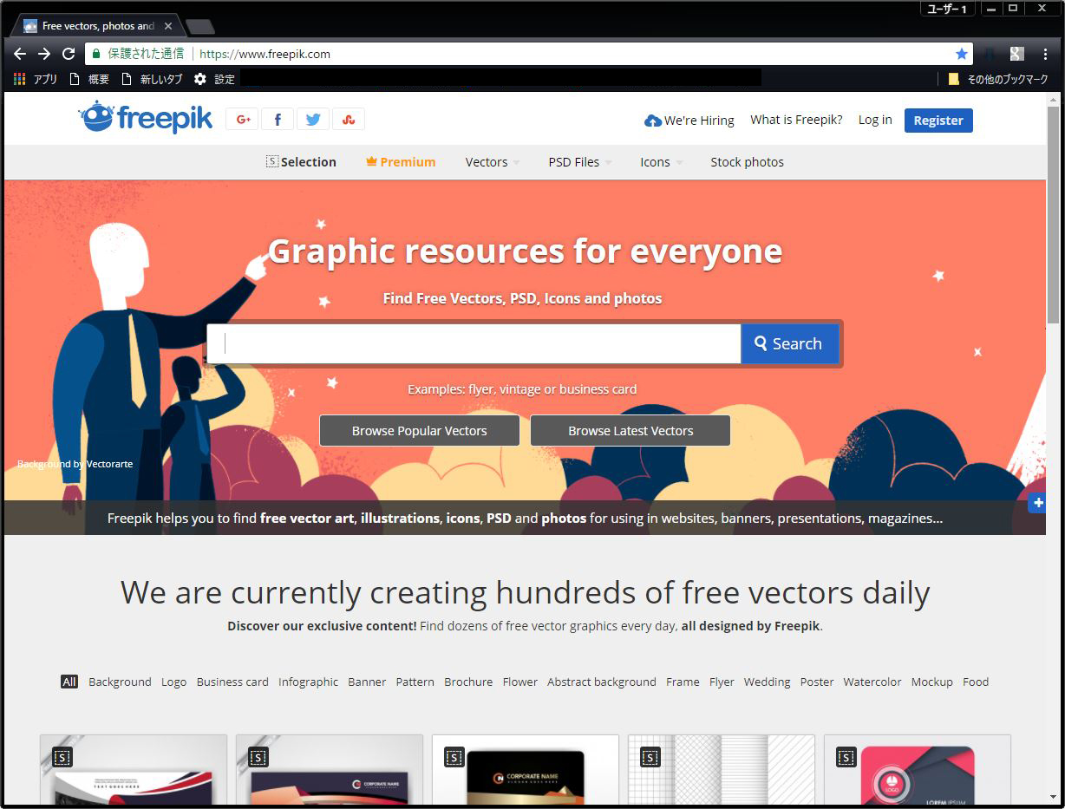Click the Google+ icon
Image resolution: width=1065 pixels, height=809 pixels.
pyautogui.click(x=242, y=119)
